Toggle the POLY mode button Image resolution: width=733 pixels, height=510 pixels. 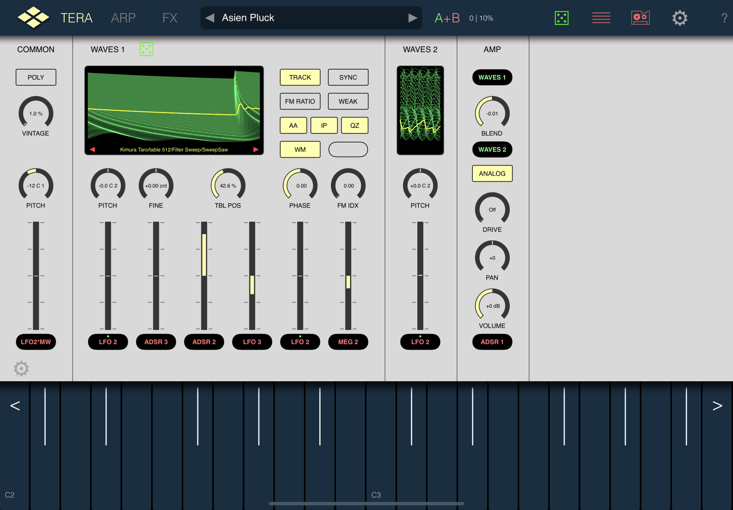36,77
